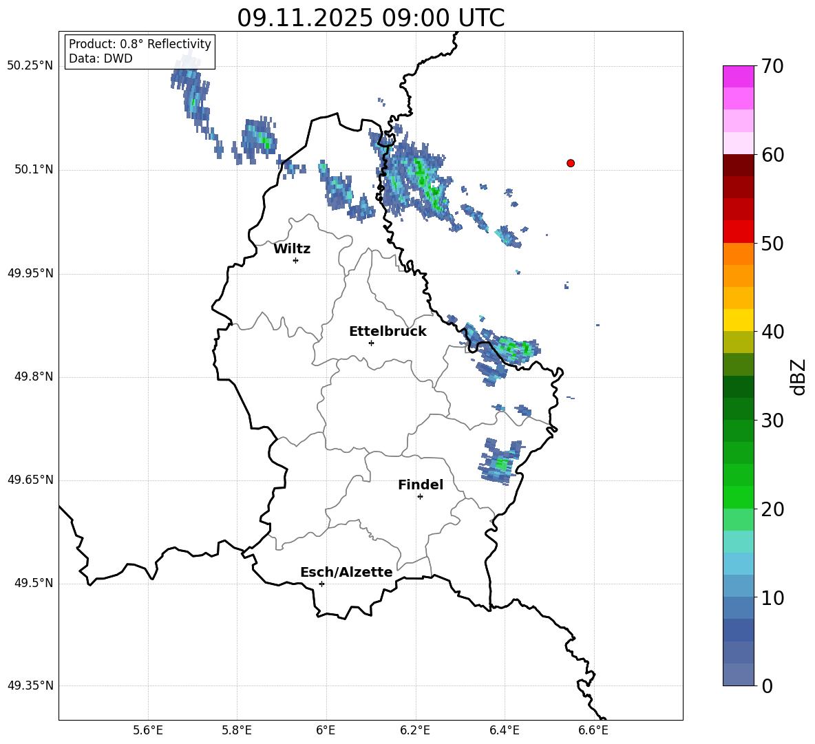Click the 49.8°N latitude label
This screenshot has width=815, height=744.
click(x=34, y=376)
